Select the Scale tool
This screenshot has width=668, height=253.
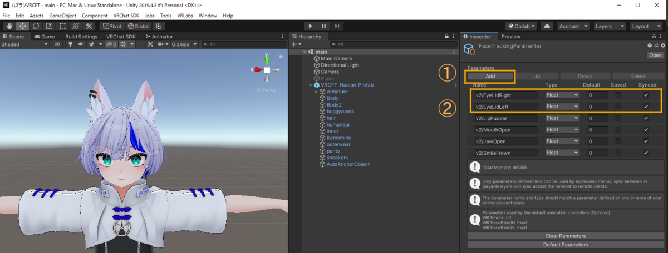(x=49, y=26)
